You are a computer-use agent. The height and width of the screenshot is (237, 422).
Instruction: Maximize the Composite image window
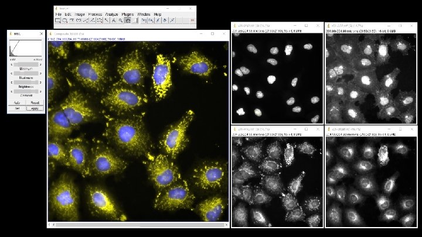pyautogui.click(x=213, y=33)
